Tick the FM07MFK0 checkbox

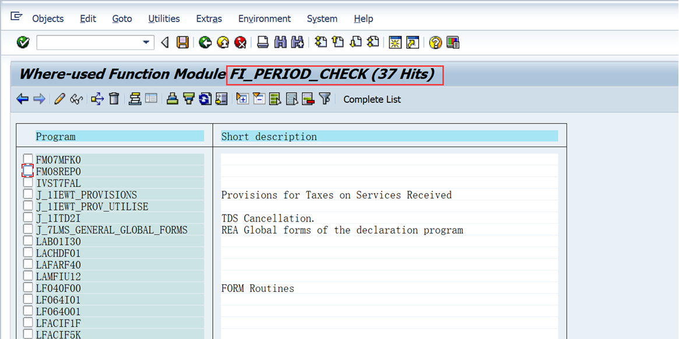tap(28, 159)
